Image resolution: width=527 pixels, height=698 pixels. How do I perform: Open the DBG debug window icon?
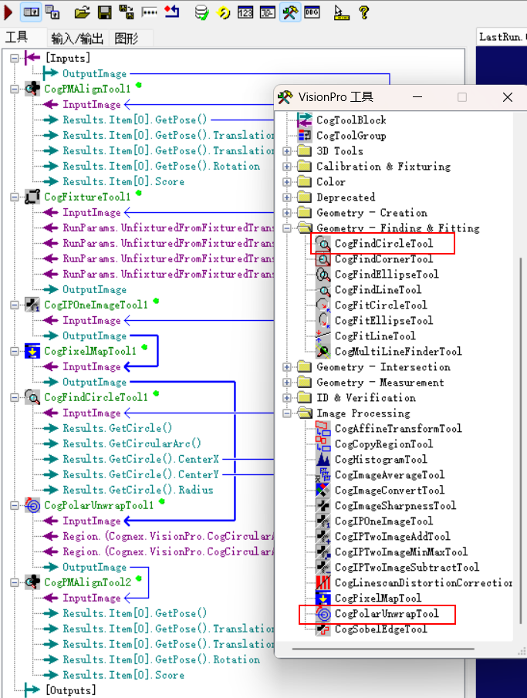click(312, 12)
